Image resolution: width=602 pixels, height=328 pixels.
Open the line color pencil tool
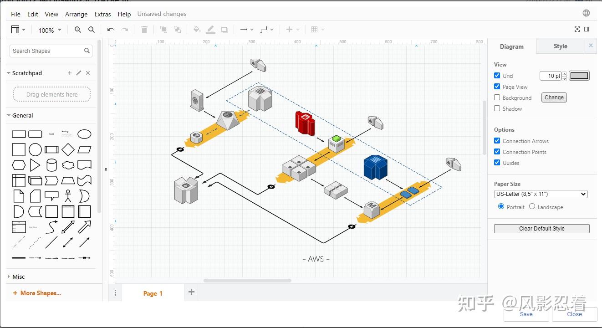210,30
